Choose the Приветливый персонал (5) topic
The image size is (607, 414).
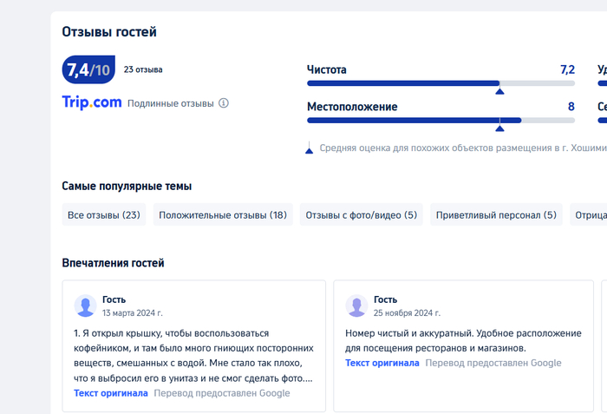pyautogui.click(x=496, y=215)
